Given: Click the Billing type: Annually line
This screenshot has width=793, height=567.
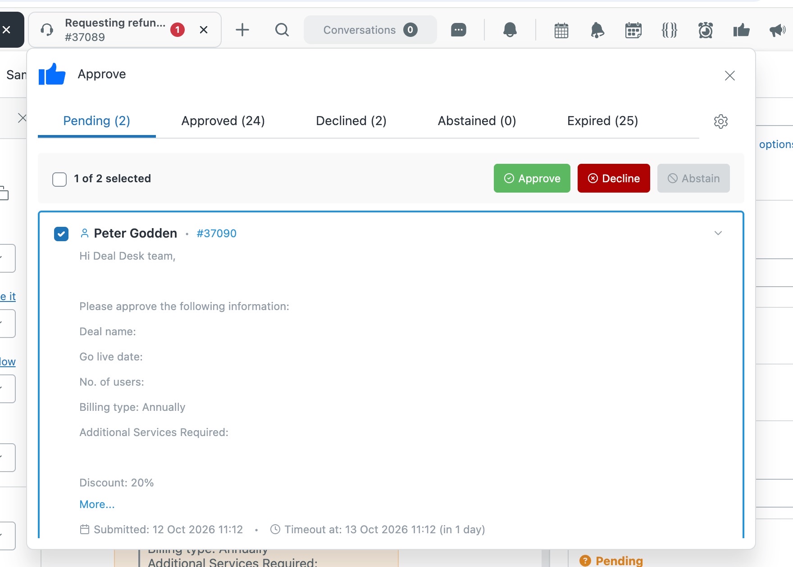Looking at the screenshot, I should coord(132,407).
